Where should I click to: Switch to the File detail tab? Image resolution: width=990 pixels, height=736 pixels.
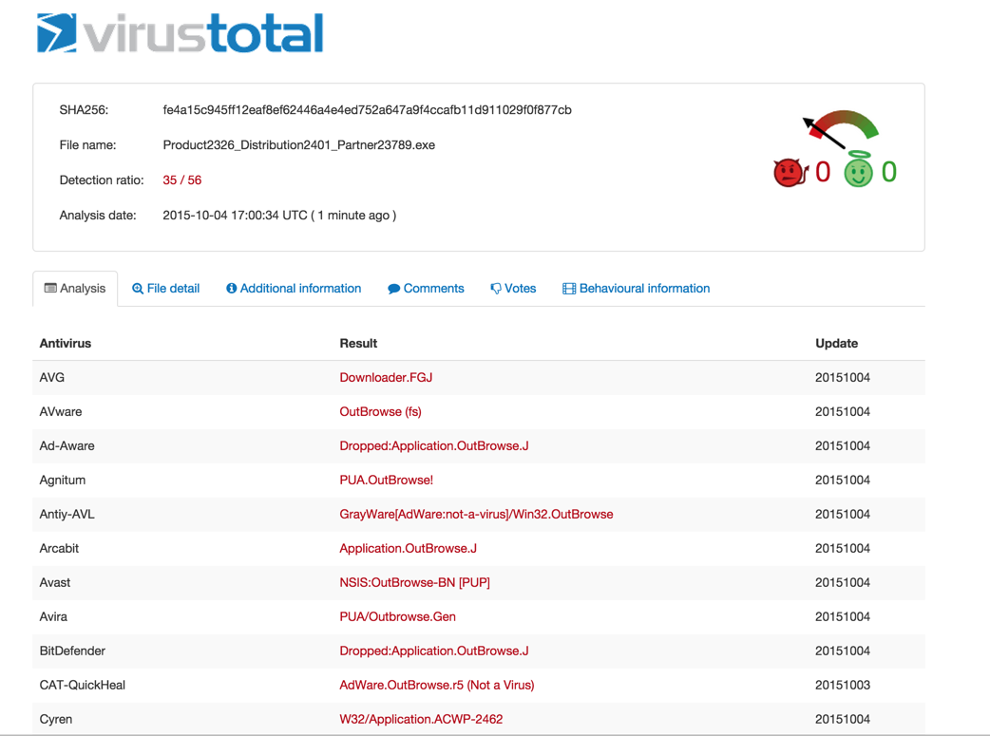click(165, 289)
